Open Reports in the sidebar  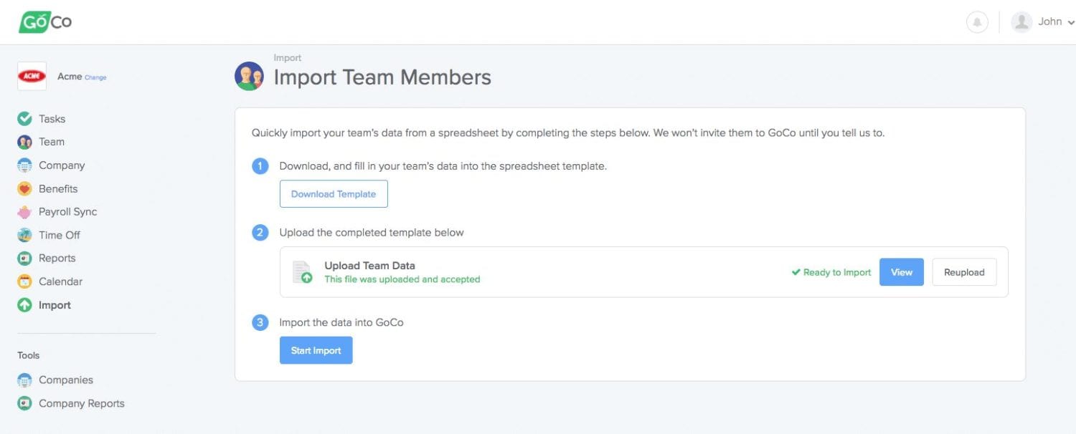[57, 259]
